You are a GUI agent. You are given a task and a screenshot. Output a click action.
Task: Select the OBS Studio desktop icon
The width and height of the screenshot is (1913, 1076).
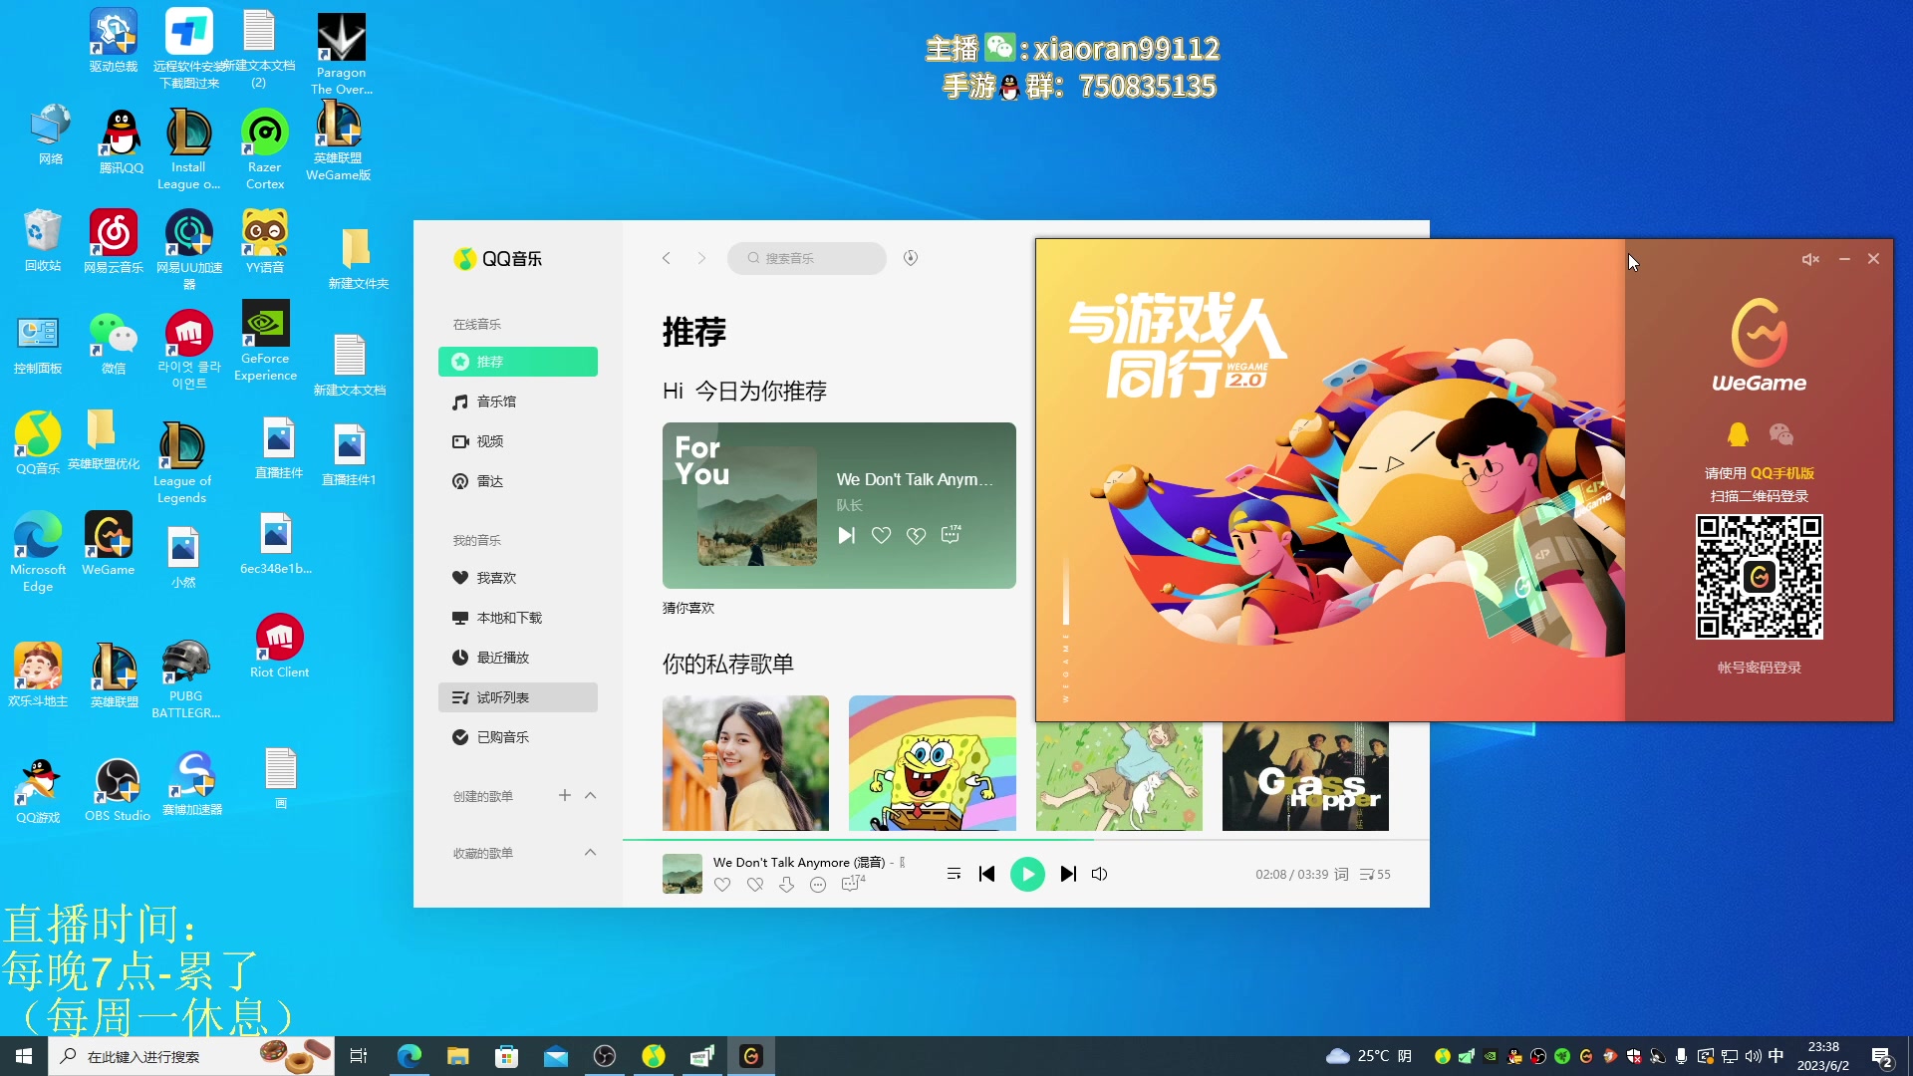(118, 790)
